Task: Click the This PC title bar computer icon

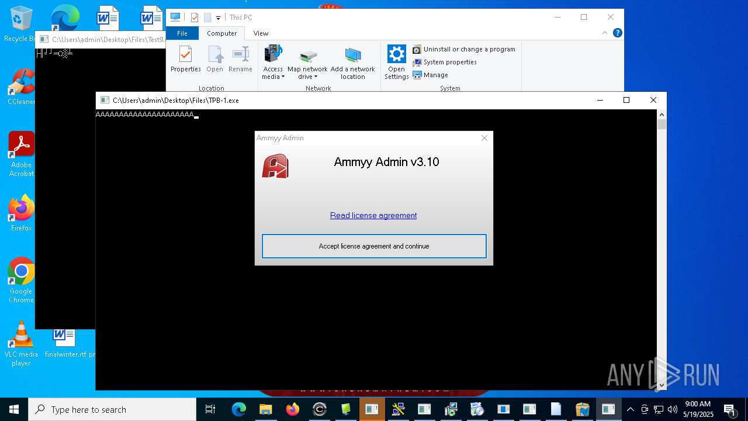Action: [175, 18]
